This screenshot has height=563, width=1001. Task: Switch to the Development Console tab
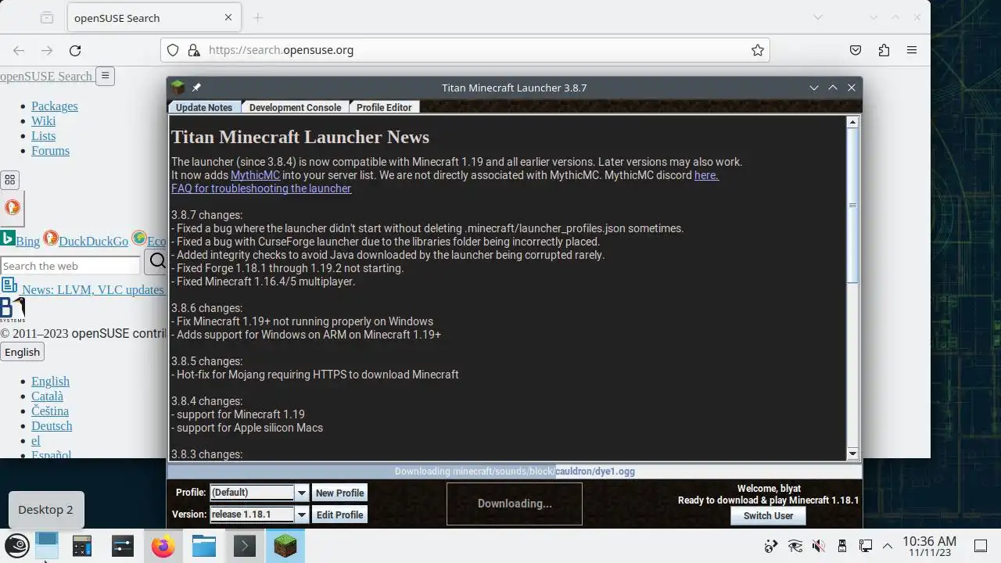click(295, 107)
